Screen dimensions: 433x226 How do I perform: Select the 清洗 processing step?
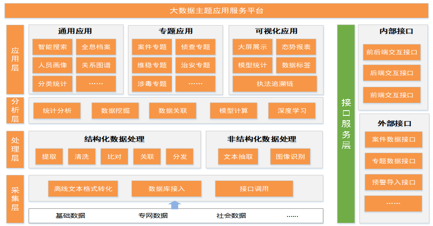[82, 157]
